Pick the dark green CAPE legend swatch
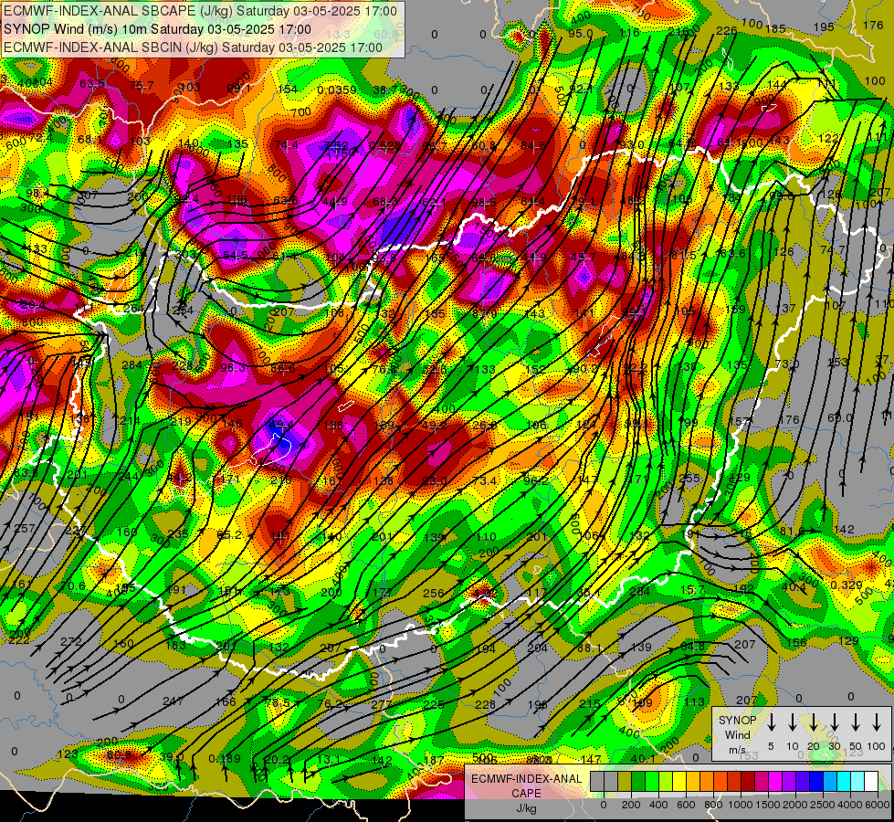Viewport: 894px width, 822px height. point(638,781)
